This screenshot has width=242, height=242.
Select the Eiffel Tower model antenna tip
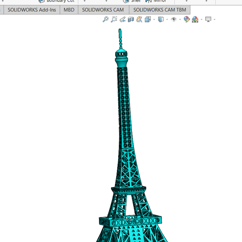pyautogui.click(x=120, y=33)
